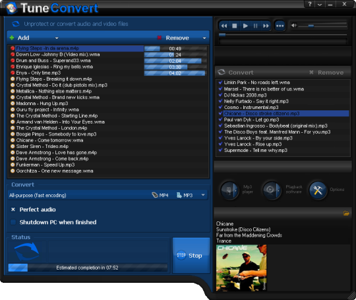Image resolution: width=356 pixels, height=300 pixels.
Task: Click the title bar down-chevron menu button
Action: point(320,4)
